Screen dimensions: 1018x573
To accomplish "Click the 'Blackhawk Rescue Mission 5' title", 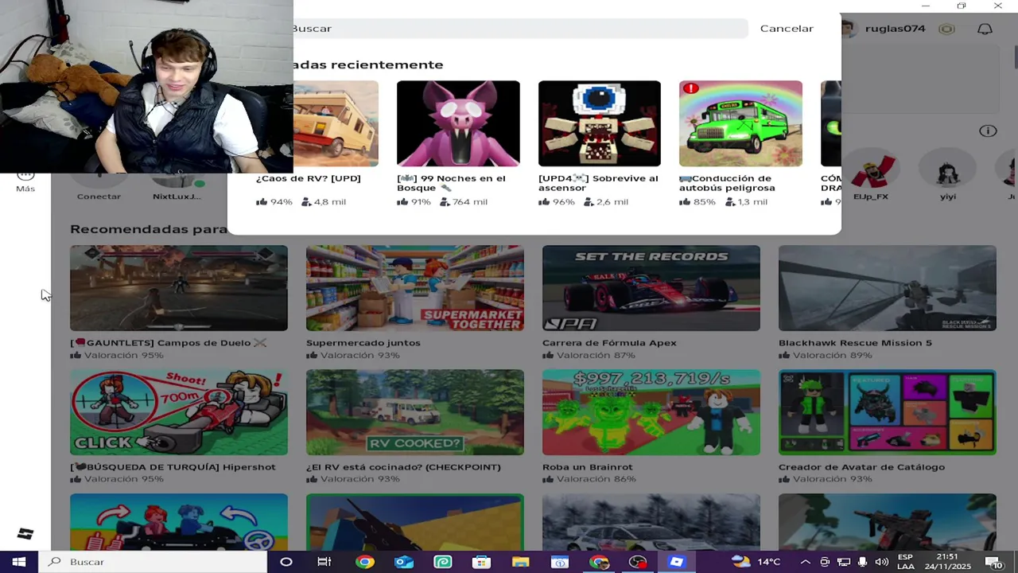I will pos(855,343).
